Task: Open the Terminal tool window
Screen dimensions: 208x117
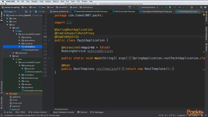Action: point(82,112)
